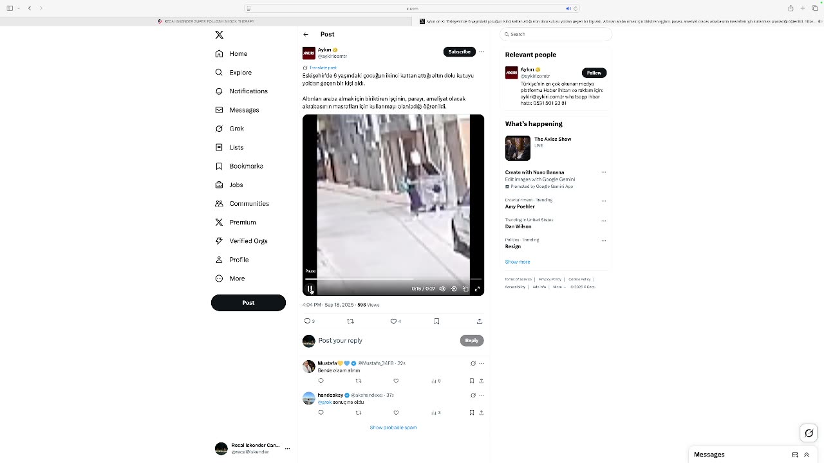Like the post with the heart icon
The width and height of the screenshot is (824, 463).
(x=393, y=321)
